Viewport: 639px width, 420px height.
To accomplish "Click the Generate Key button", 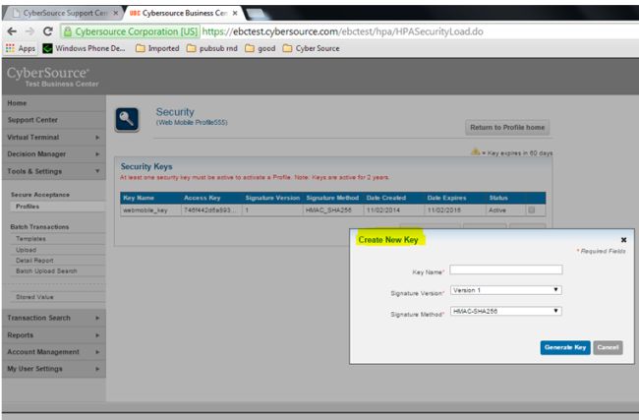I will pos(565,347).
